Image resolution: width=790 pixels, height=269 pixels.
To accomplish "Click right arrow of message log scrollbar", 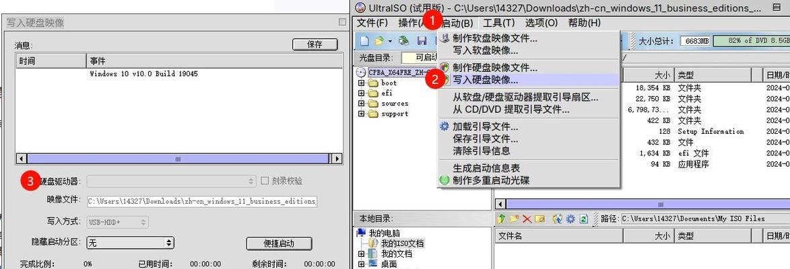I will [x=337, y=159].
